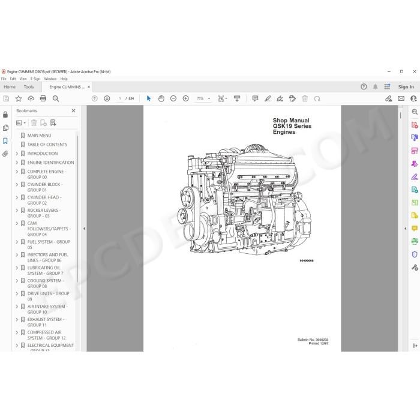Screen dimensions: 420x420
Task: Toggle the Bookmarks panel icon in sidebar
Action: (x=5, y=141)
